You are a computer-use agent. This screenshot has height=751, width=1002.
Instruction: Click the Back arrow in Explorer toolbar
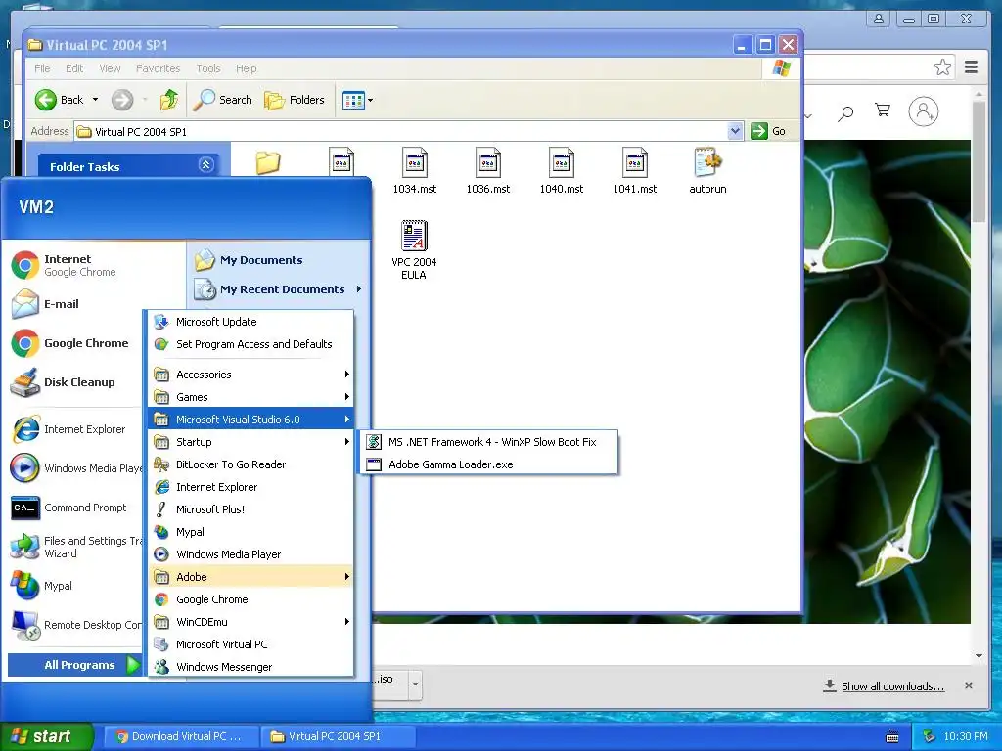[x=46, y=100]
